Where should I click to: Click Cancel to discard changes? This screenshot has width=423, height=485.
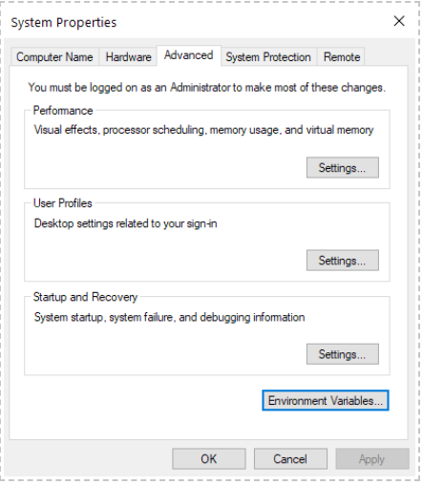pos(290,459)
